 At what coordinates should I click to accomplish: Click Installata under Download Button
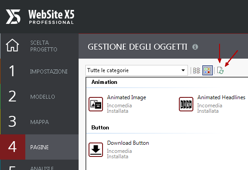pyautogui.click(x=117, y=156)
